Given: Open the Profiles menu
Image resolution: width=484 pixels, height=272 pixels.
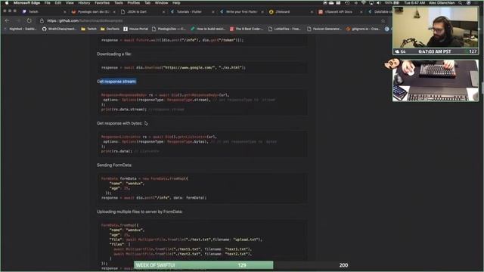Looking at the screenshot, I should point(134,3).
